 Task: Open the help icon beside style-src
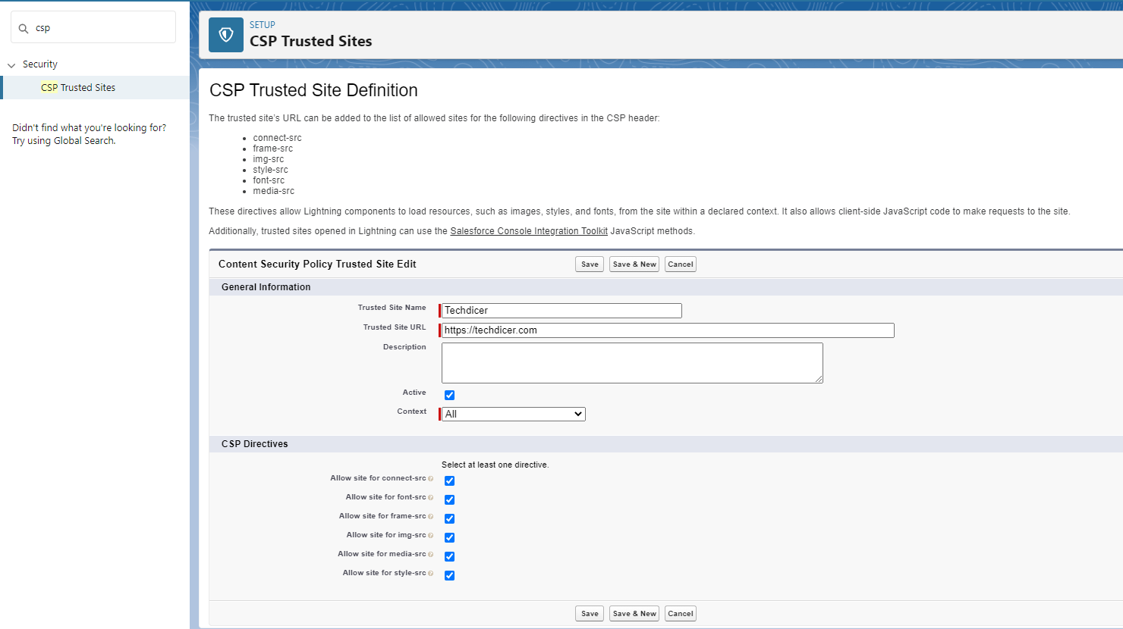pos(431,573)
